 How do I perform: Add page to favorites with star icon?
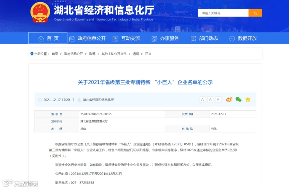point(248,99)
